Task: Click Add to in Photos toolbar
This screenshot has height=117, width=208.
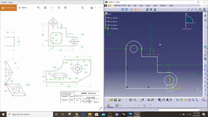Action: (x=22, y=8)
